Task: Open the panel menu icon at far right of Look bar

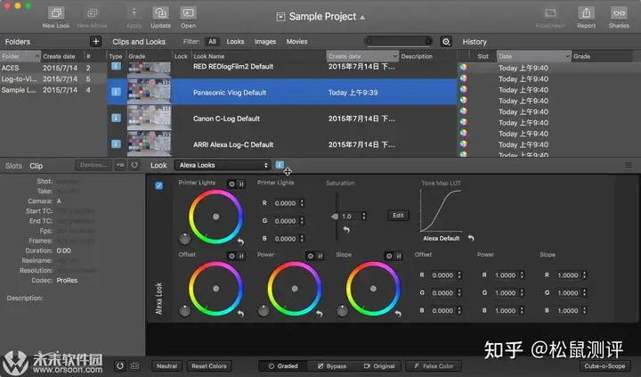Action: point(629,165)
